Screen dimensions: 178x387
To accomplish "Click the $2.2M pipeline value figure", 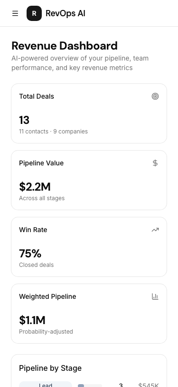I will click(35, 187).
